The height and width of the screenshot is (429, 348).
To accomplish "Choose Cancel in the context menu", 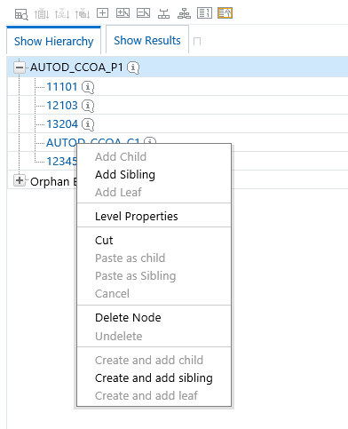I will [112, 294].
